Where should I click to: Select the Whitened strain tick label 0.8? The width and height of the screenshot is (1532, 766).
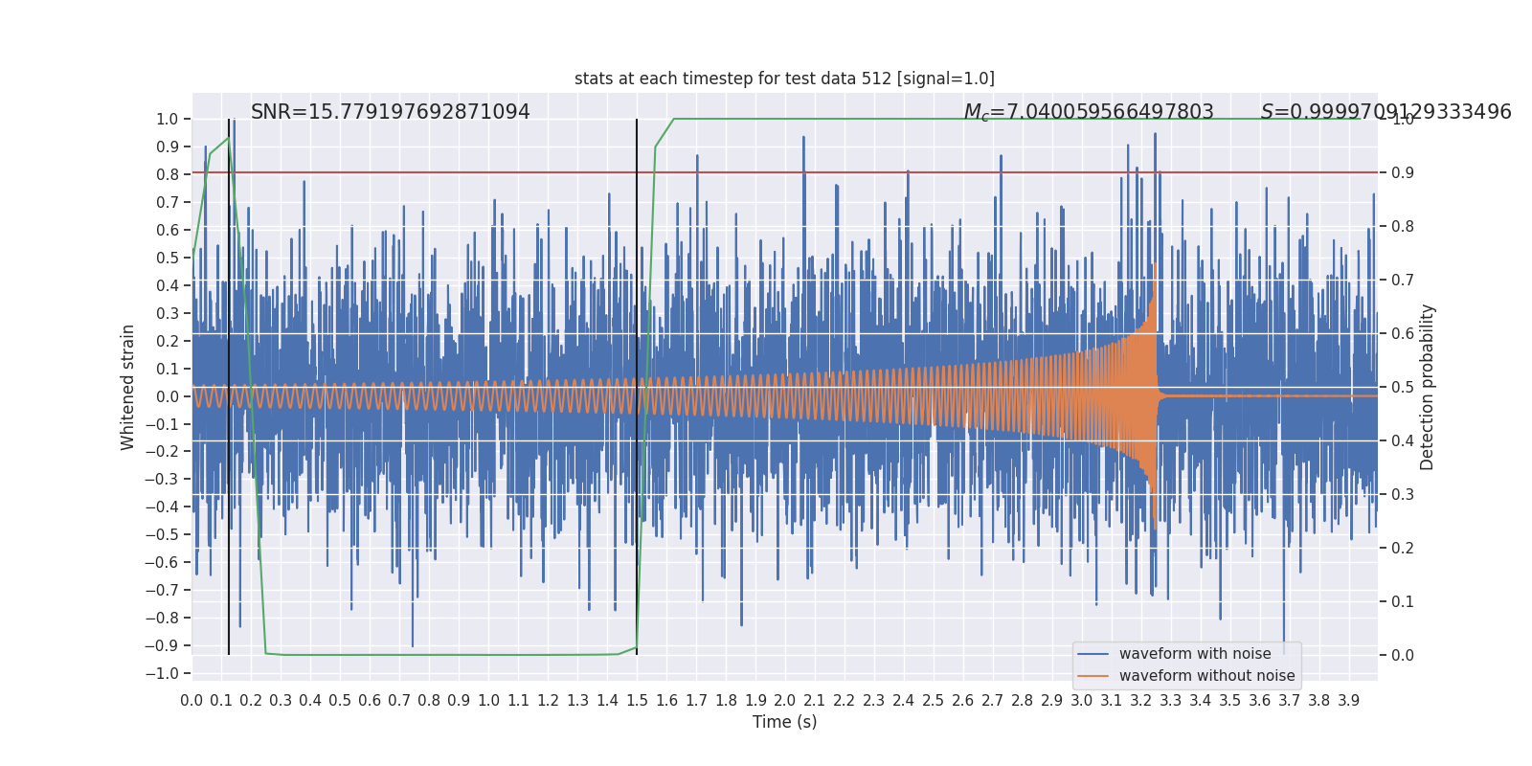tap(168, 175)
